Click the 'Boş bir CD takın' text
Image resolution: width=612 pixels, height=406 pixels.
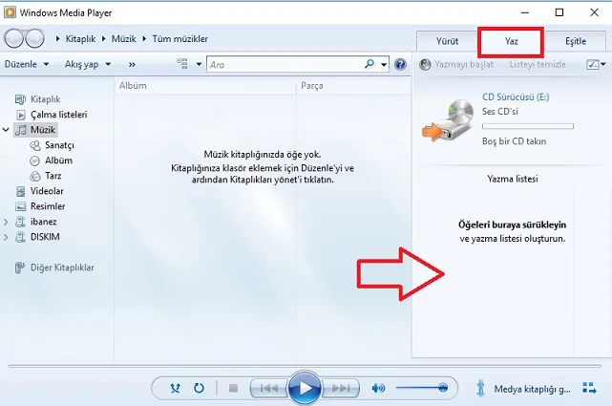514,141
